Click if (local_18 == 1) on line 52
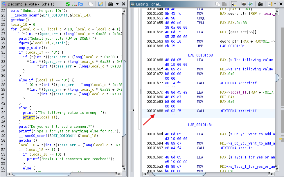 (39, 150)
